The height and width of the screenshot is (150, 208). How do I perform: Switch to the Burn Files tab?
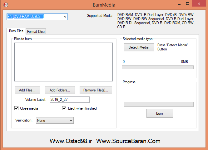click(x=16, y=31)
